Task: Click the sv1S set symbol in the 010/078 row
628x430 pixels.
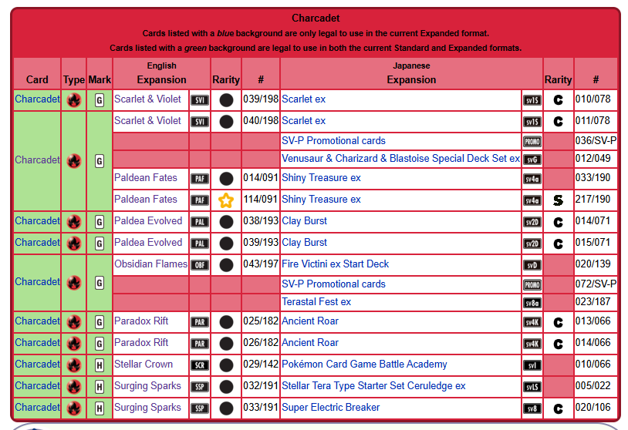Action: [532, 100]
